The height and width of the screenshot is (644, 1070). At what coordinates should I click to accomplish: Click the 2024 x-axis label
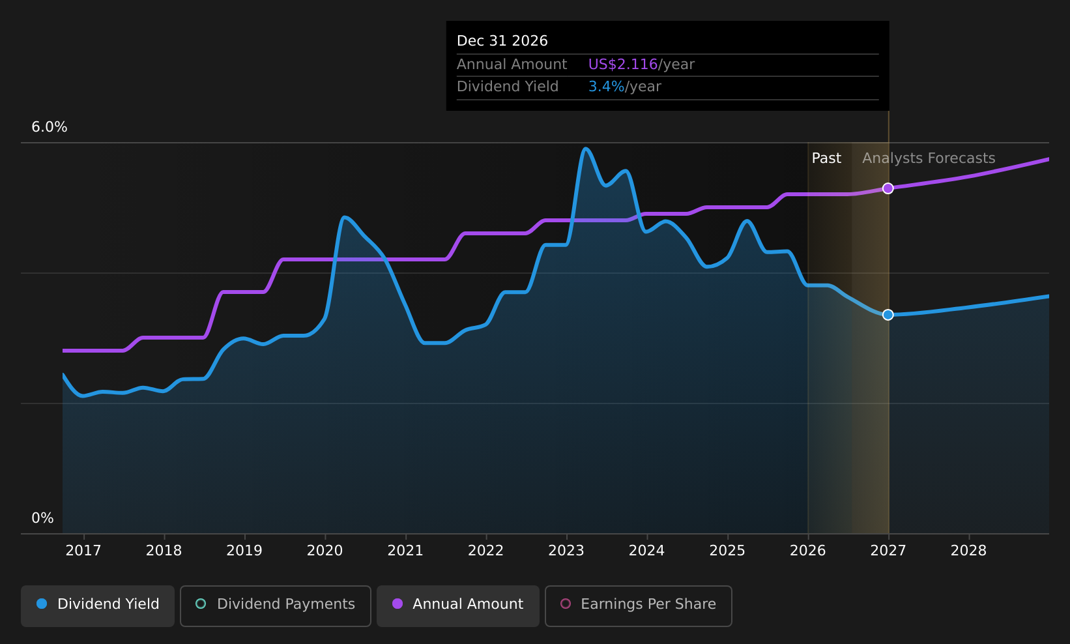click(x=646, y=551)
